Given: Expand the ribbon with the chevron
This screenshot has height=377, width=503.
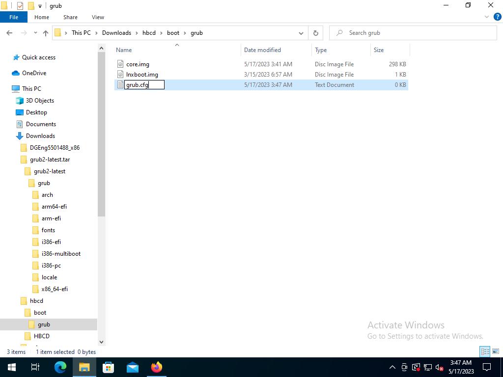Looking at the screenshot, I should pos(487,17).
